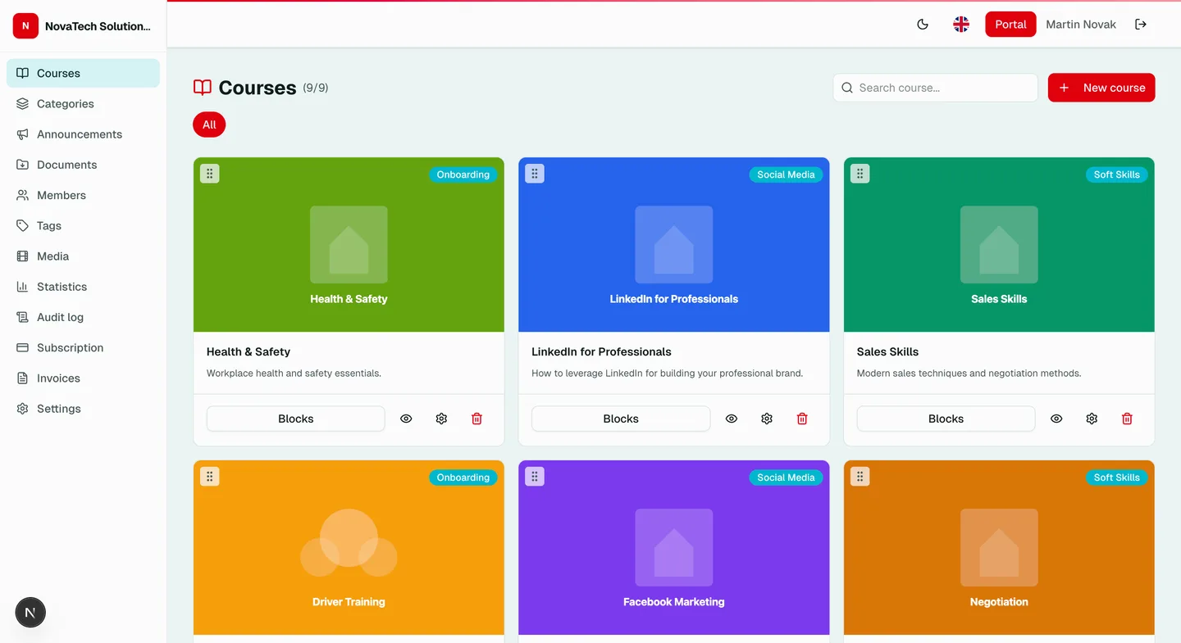
Task: Filter courses by the Onboarding badge
Action: click(463, 174)
